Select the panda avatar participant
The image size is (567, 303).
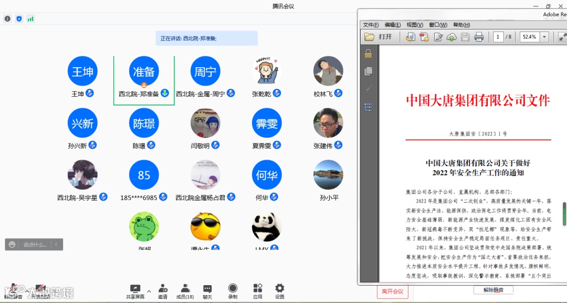point(267,227)
